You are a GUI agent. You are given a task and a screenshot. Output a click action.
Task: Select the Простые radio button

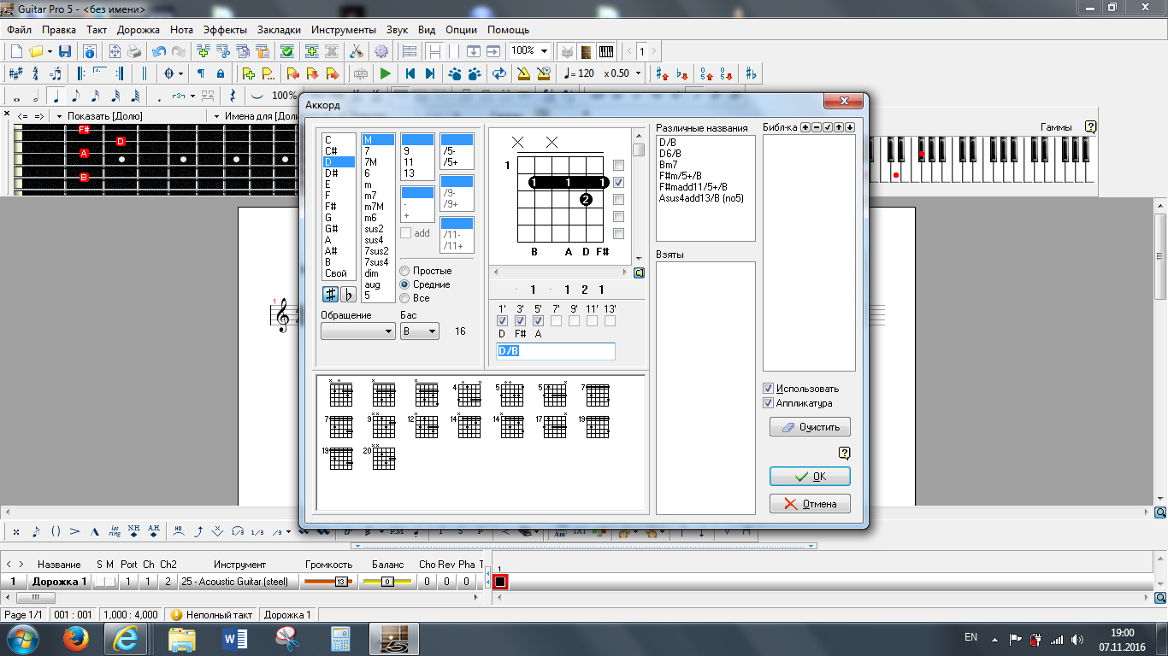pyautogui.click(x=404, y=271)
